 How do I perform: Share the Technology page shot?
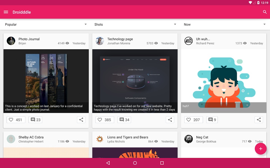click(x=170, y=120)
